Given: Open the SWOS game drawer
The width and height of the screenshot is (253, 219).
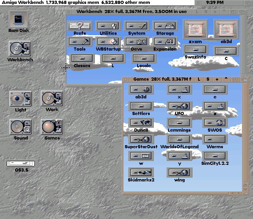Looking at the screenshot, I should [x=215, y=123].
